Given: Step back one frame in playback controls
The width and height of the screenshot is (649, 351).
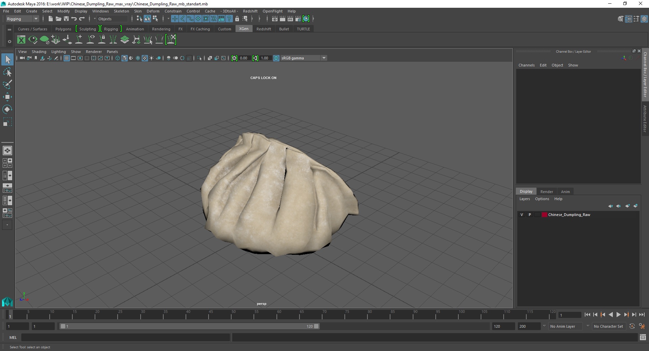Looking at the screenshot, I should (x=595, y=315).
